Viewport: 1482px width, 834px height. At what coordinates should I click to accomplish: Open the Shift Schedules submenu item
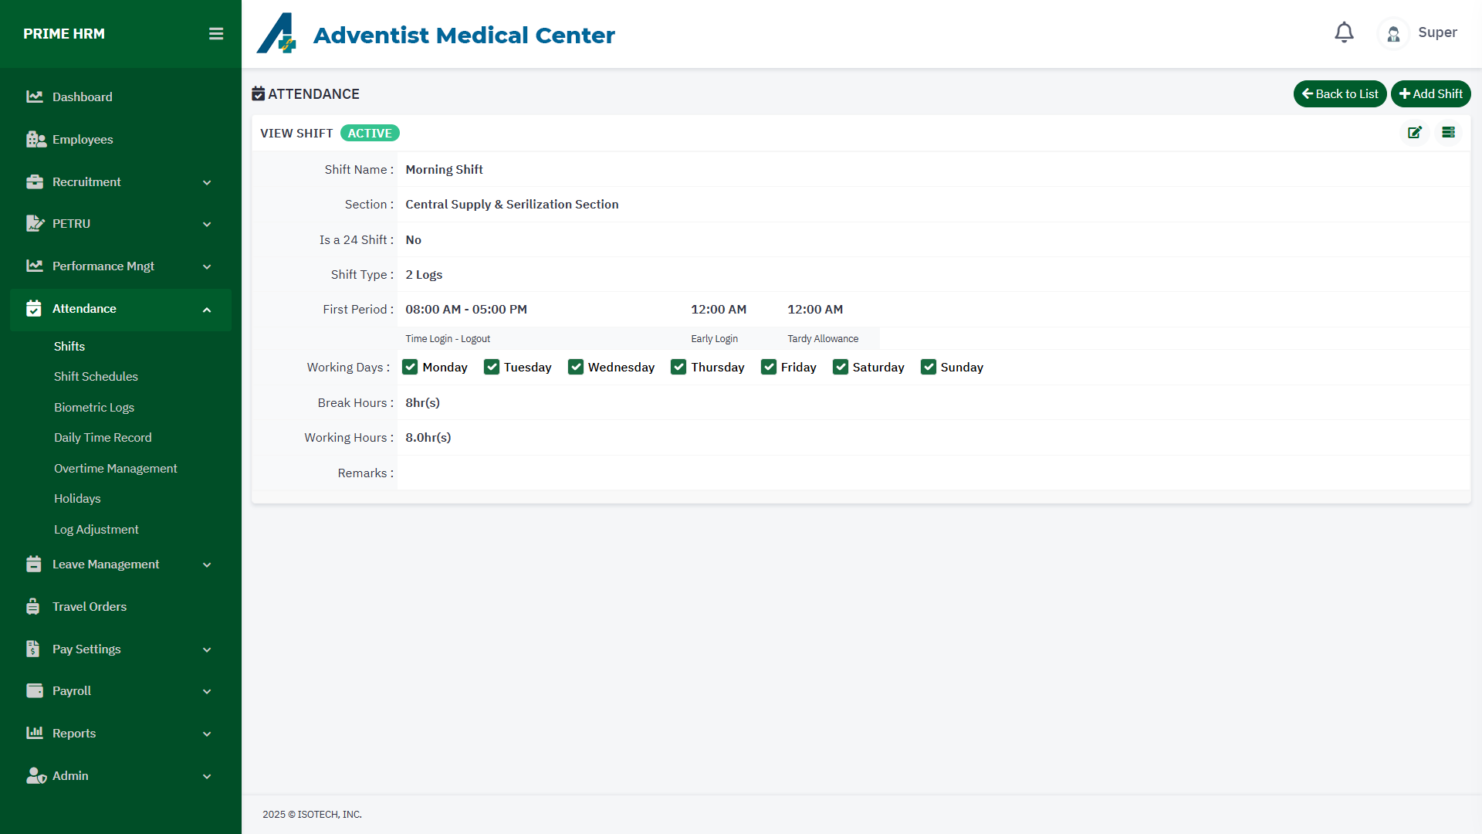96,377
